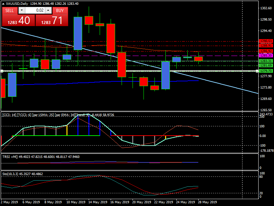
Task: Click the 1279.70 horizontal line label
Action: (266, 71)
